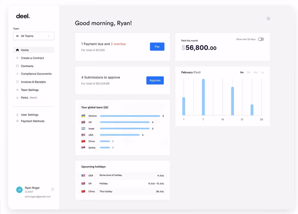Viewport: 298px width, 214px height.
Task: Click the infinity icon in team selector
Action: tap(18, 36)
